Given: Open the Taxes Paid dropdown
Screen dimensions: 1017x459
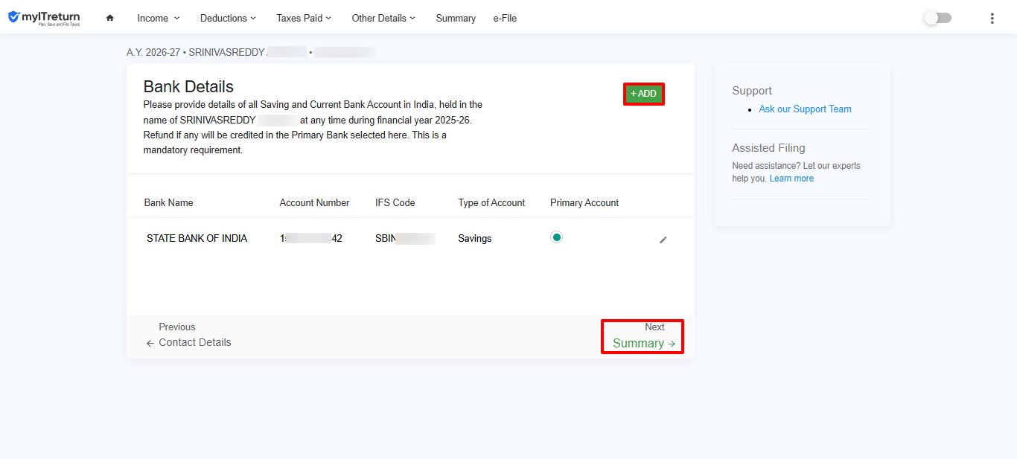Looking at the screenshot, I should 304,18.
